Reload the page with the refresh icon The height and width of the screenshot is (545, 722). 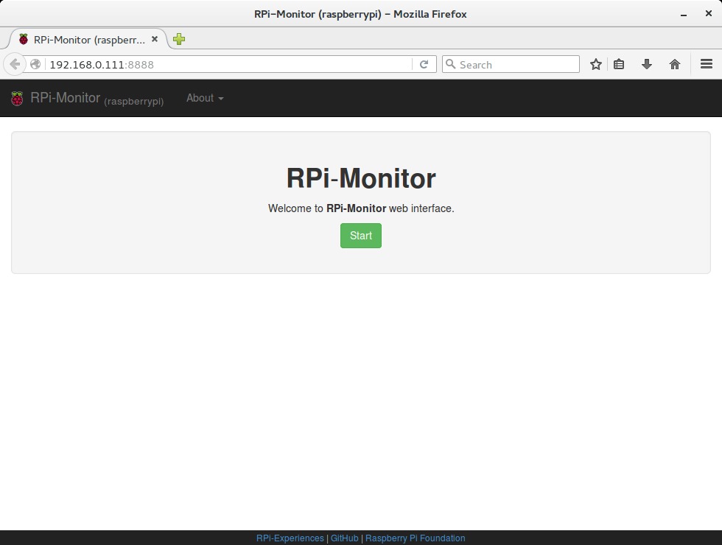pyautogui.click(x=424, y=64)
